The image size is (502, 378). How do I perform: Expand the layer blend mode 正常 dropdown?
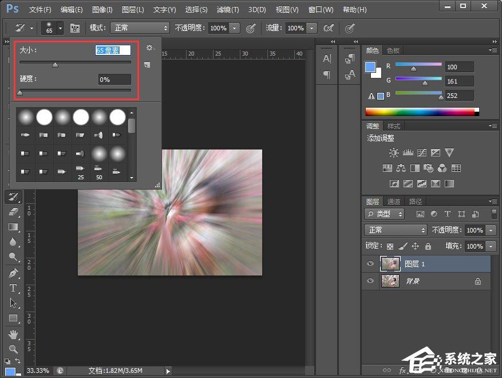click(396, 230)
